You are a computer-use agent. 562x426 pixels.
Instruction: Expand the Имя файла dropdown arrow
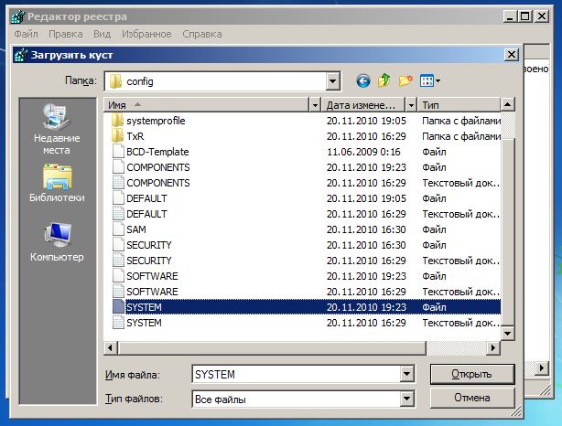click(406, 375)
